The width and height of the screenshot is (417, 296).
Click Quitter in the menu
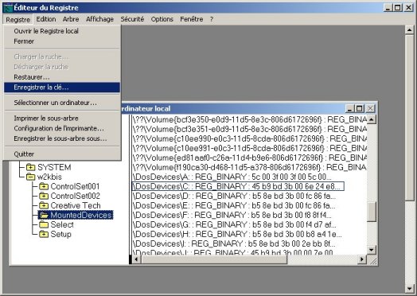coord(62,154)
